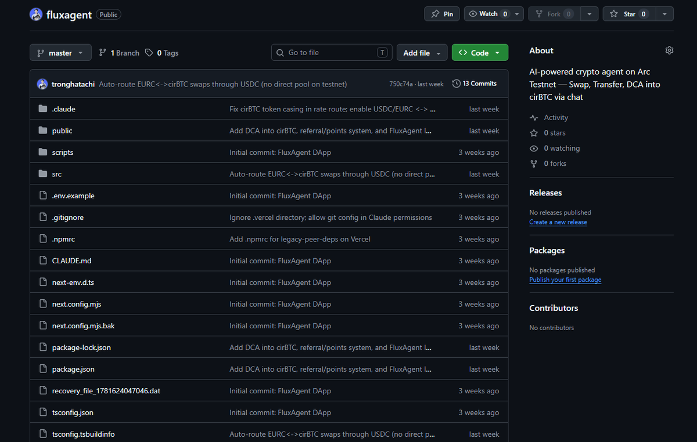Open the public folder
697x442 pixels.
coord(62,131)
